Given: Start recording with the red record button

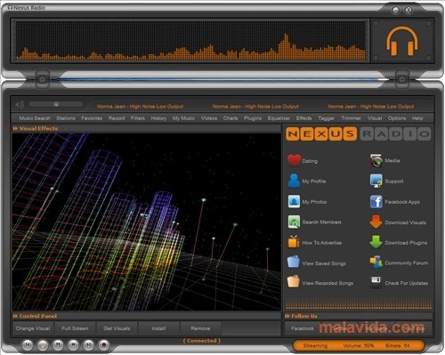Looking at the screenshot, I should click(x=103, y=345).
